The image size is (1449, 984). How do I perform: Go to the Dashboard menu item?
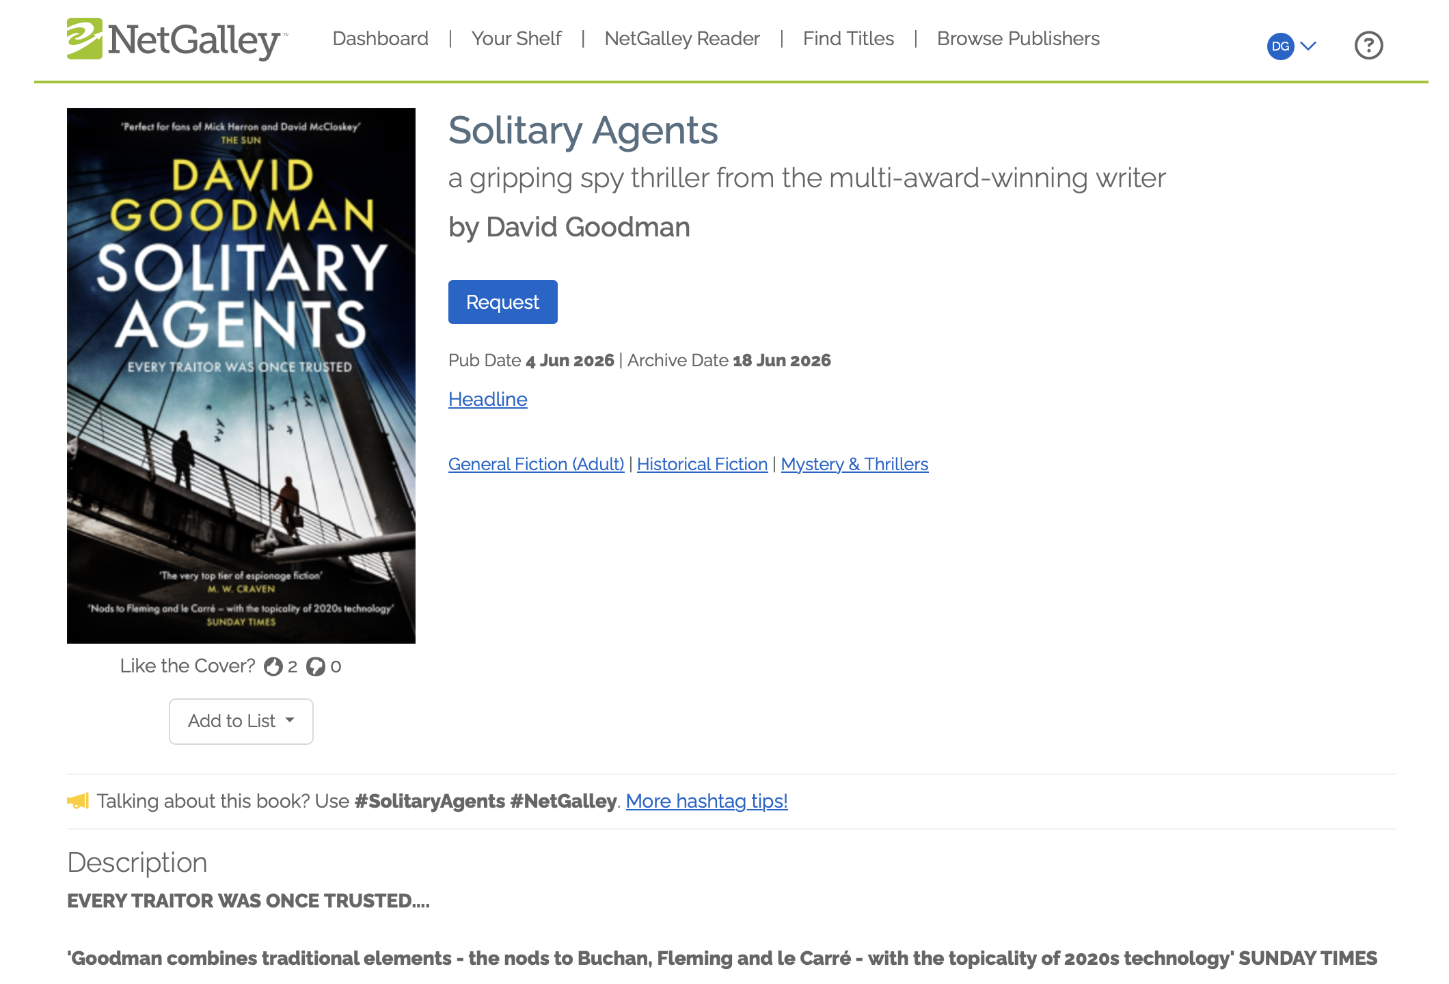coord(380,39)
